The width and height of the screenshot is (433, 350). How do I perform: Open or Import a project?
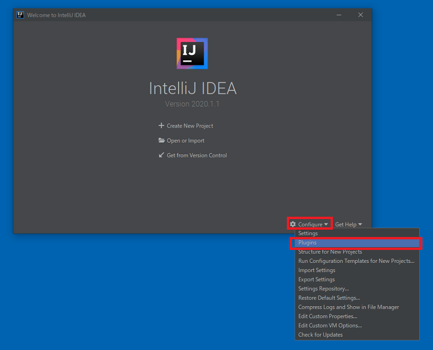click(x=185, y=141)
